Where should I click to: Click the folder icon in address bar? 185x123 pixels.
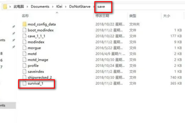[x=5, y=6]
